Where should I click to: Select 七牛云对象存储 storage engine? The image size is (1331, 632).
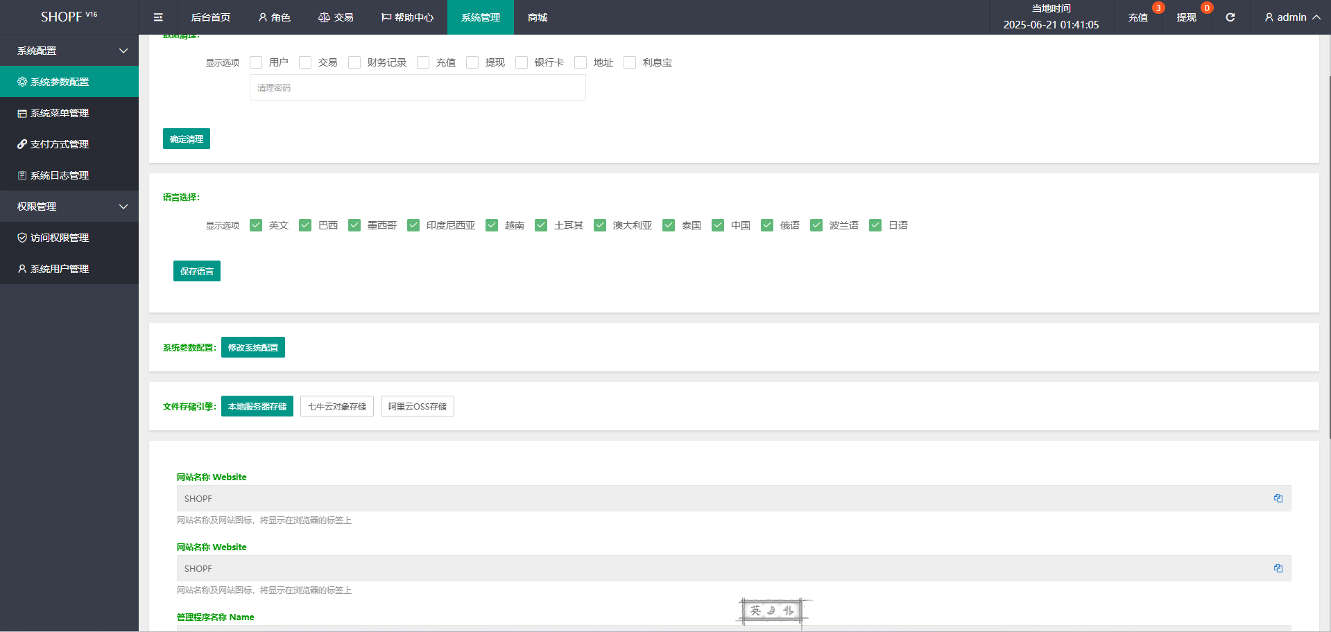point(337,406)
